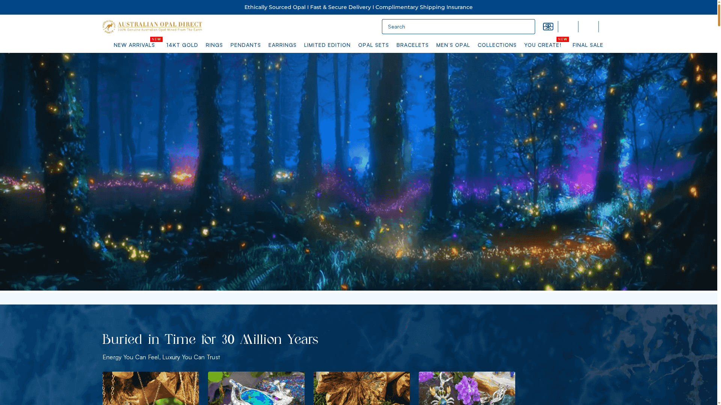Open the gift card icon in header

[548, 27]
